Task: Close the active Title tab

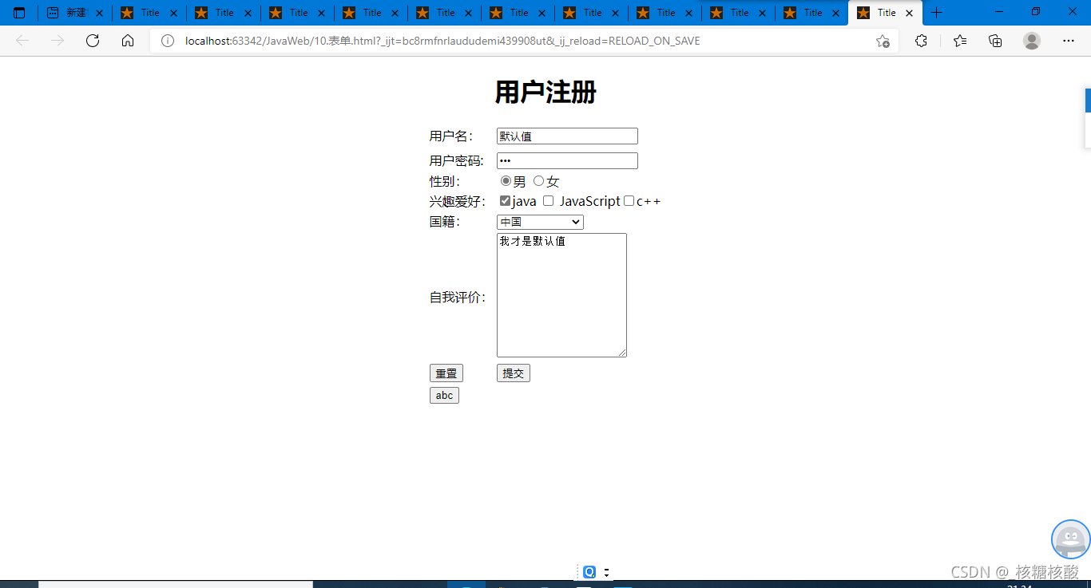Action: [x=909, y=13]
